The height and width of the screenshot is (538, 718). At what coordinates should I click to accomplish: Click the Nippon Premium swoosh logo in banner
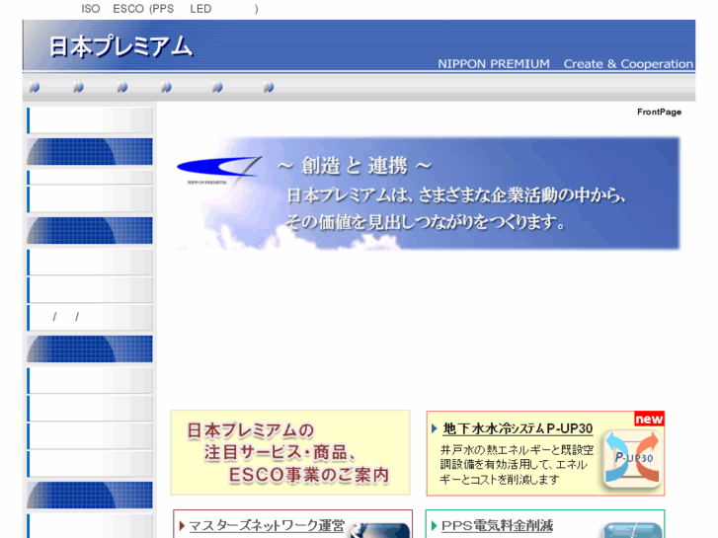(218, 170)
